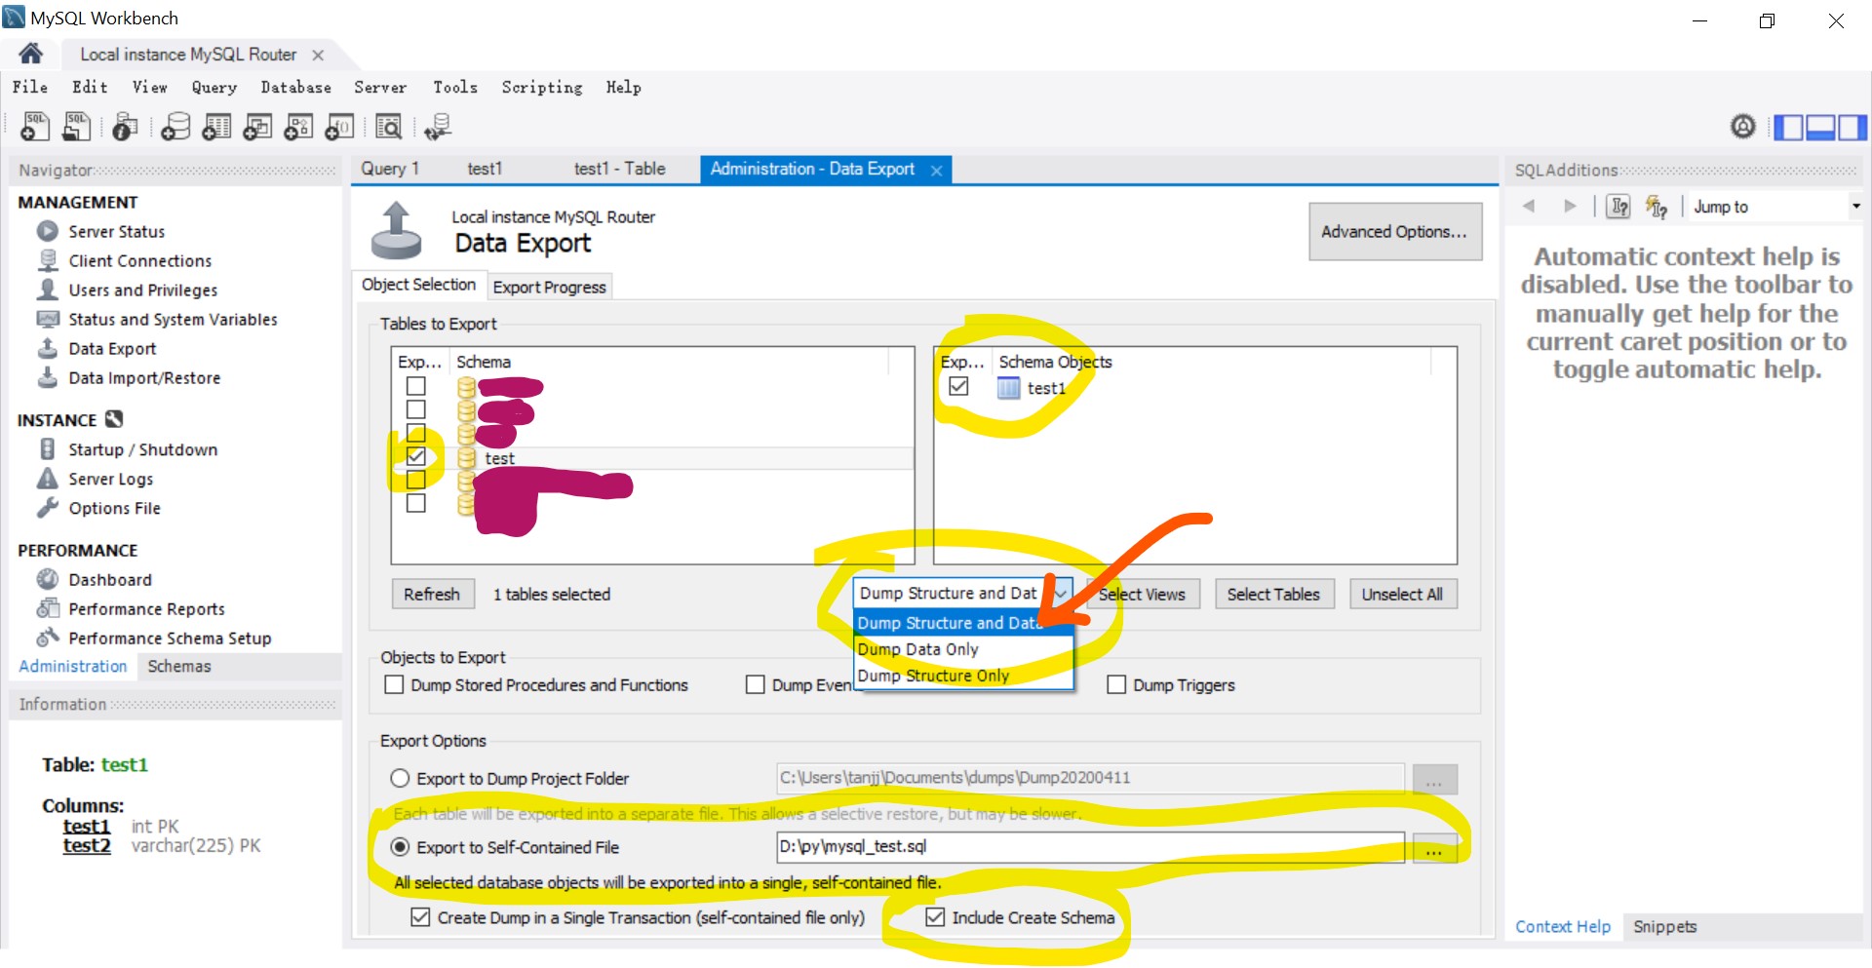The height and width of the screenshot is (968, 1872).
Task: Create a new SQL tab for queries
Action: [x=35, y=127]
